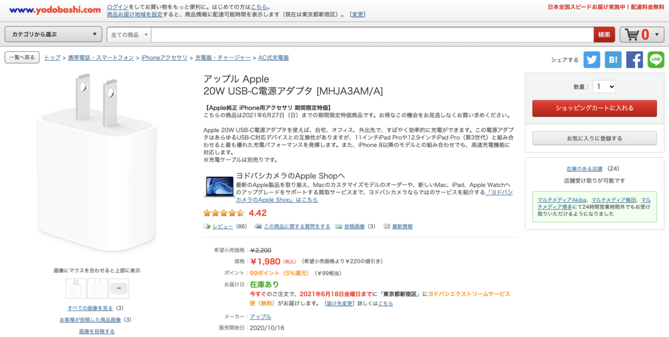Click ショッピングカートに入れる add-to-cart button
The width and height of the screenshot is (669, 337).
594,108
